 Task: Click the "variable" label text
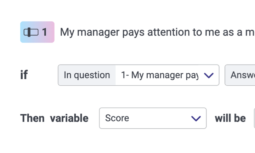pos(69,118)
